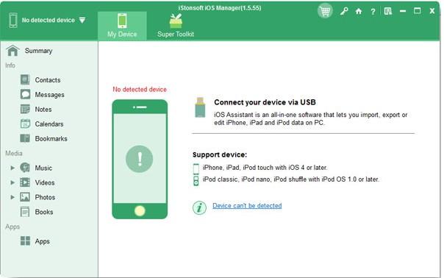
Task: Click the Notes icon
Action: point(25,109)
